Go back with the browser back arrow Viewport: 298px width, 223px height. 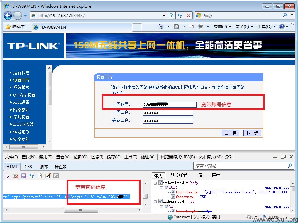click(x=8, y=16)
